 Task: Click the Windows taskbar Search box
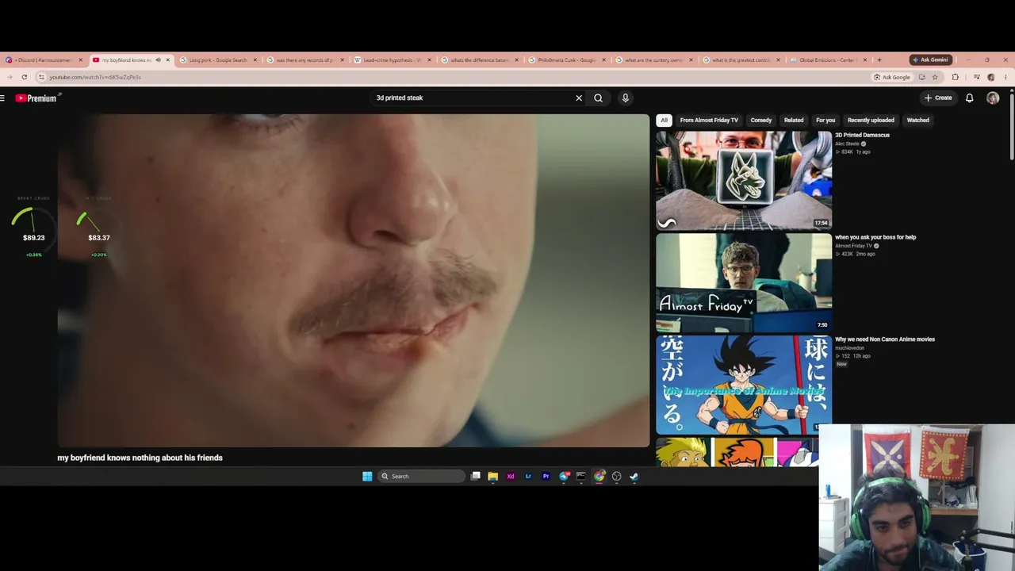pos(421,477)
